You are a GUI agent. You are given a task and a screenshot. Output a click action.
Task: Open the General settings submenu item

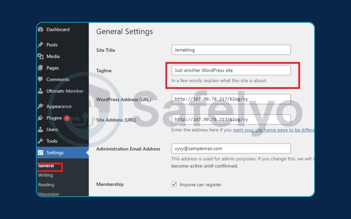pos(46,166)
